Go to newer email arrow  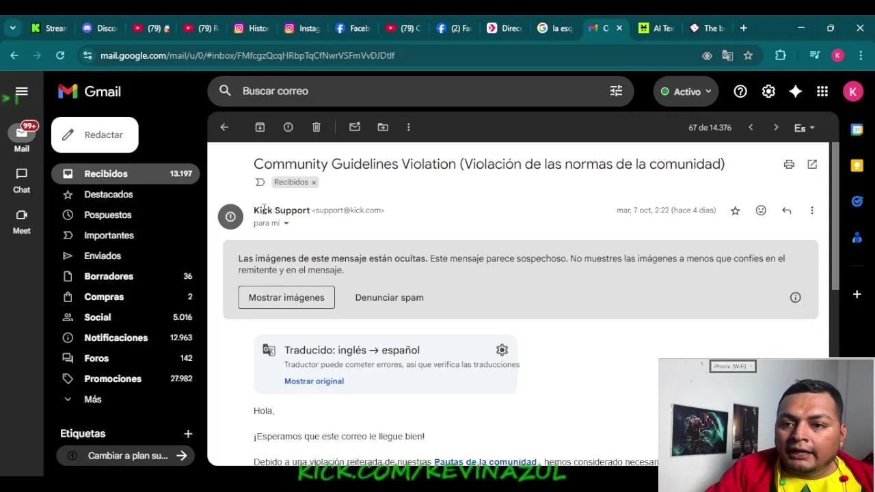point(751,127)
